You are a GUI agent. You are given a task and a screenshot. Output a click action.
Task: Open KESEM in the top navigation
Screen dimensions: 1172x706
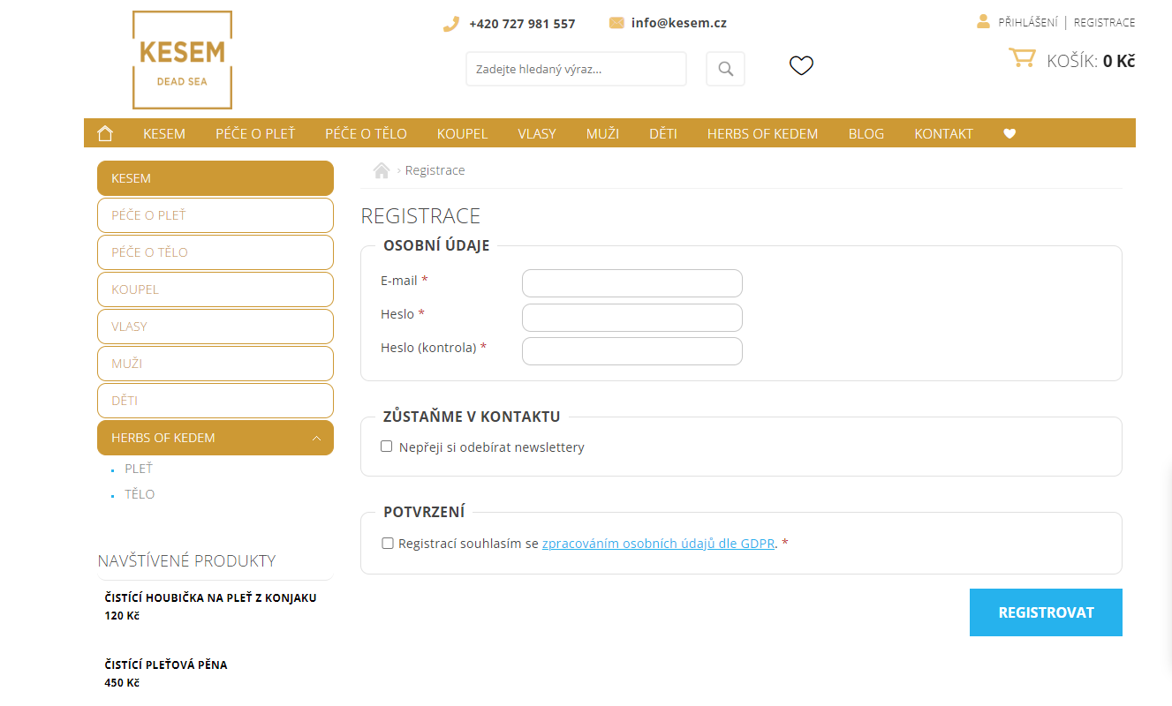(x=164, y=134)
